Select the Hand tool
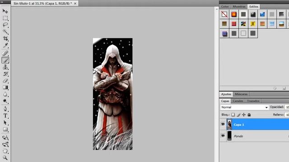The height and width of the screenshot is (162, 289). pos(5,151)
